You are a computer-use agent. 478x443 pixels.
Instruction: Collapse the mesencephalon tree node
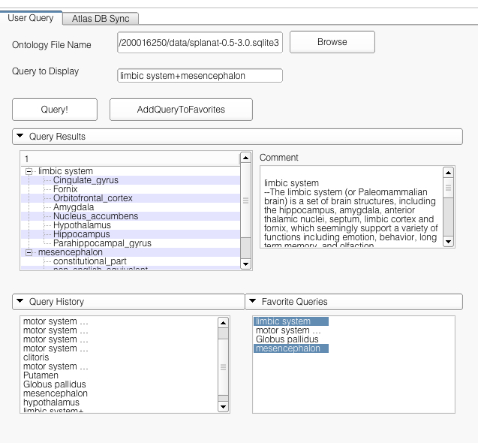pyautogui.click(x=29, y=252)
